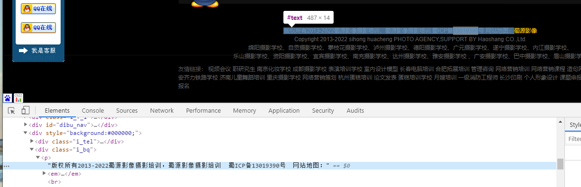581x187 pixels.
Task: Click the 网络营销策划 link
Action: (319, 78)
